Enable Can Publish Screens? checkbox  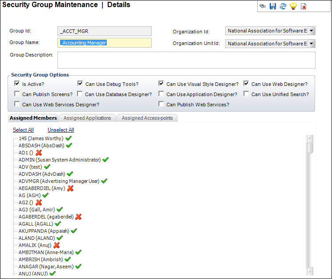tap(17, 94)
